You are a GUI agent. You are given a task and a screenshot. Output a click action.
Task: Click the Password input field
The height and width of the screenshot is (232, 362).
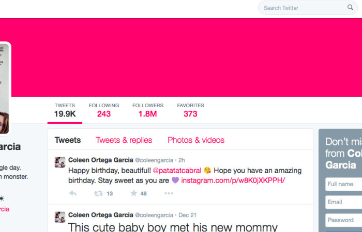coord(344,220)
